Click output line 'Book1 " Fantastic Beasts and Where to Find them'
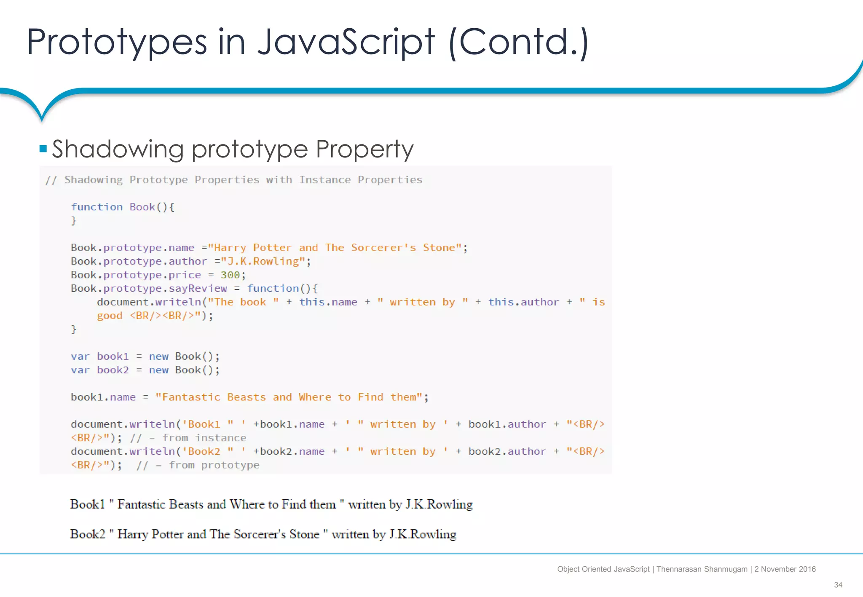This screenshot has height=597, width=863. click(271, 504)
